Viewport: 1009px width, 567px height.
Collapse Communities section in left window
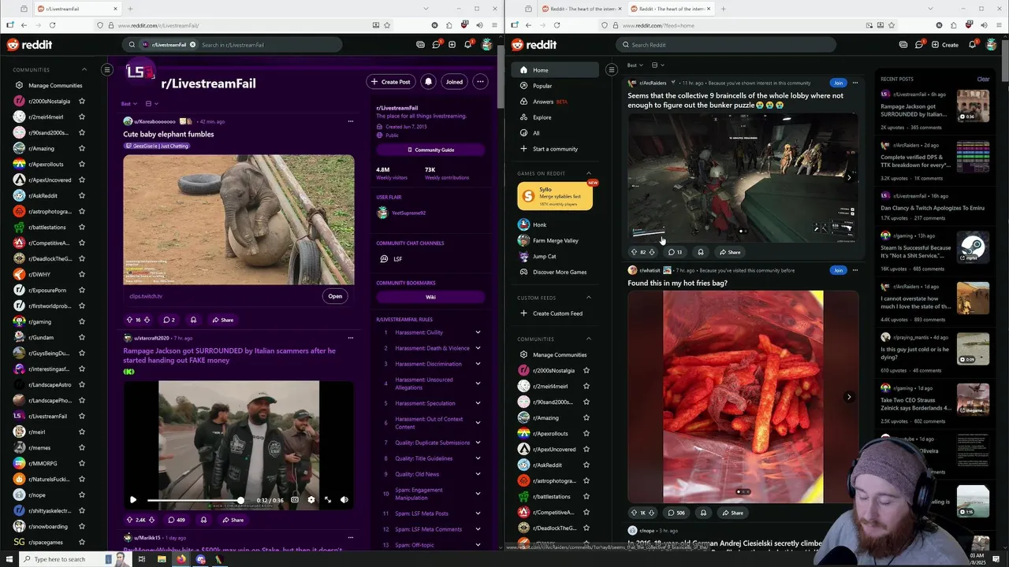84,69
